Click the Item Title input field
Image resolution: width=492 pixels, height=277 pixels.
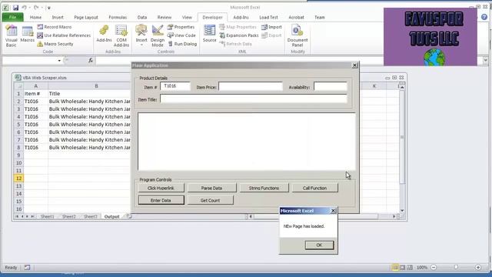[x=254, y=98]
